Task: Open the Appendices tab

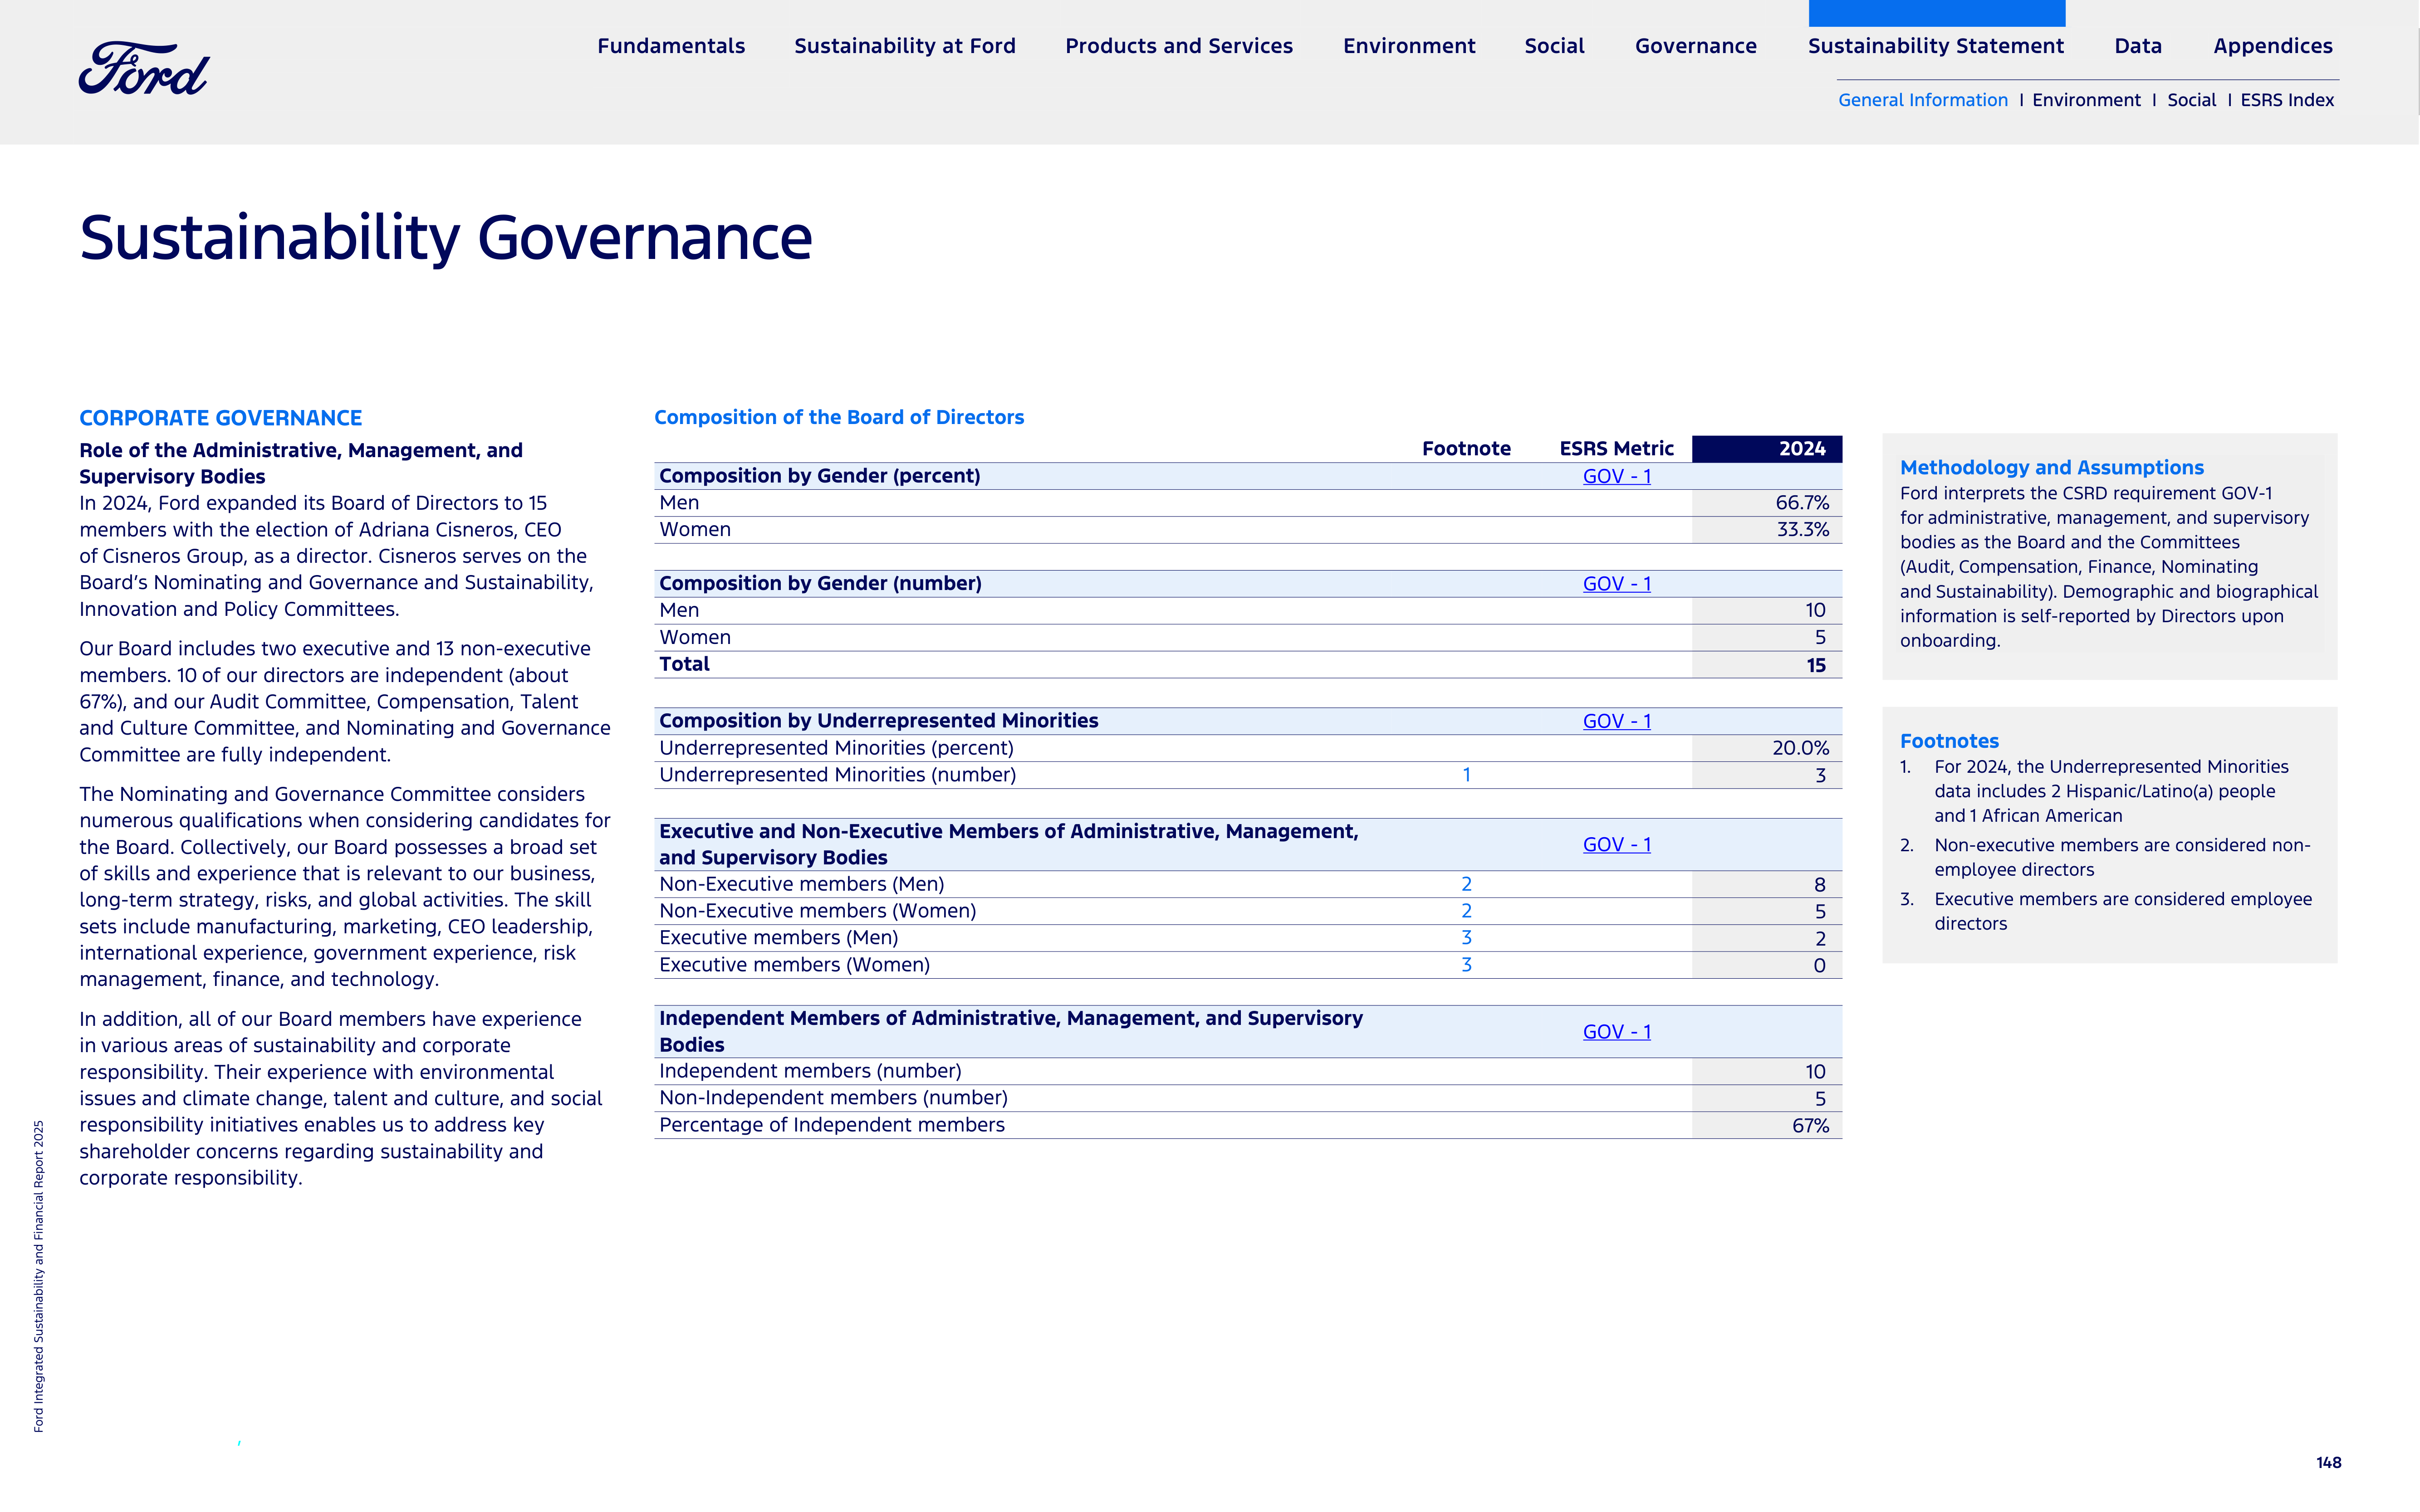Action: (x=2273, y=46)
